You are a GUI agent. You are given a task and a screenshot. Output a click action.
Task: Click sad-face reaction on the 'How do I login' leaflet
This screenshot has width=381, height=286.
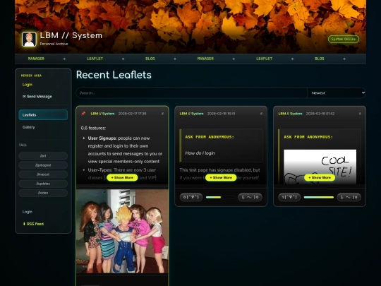point(250,197)
